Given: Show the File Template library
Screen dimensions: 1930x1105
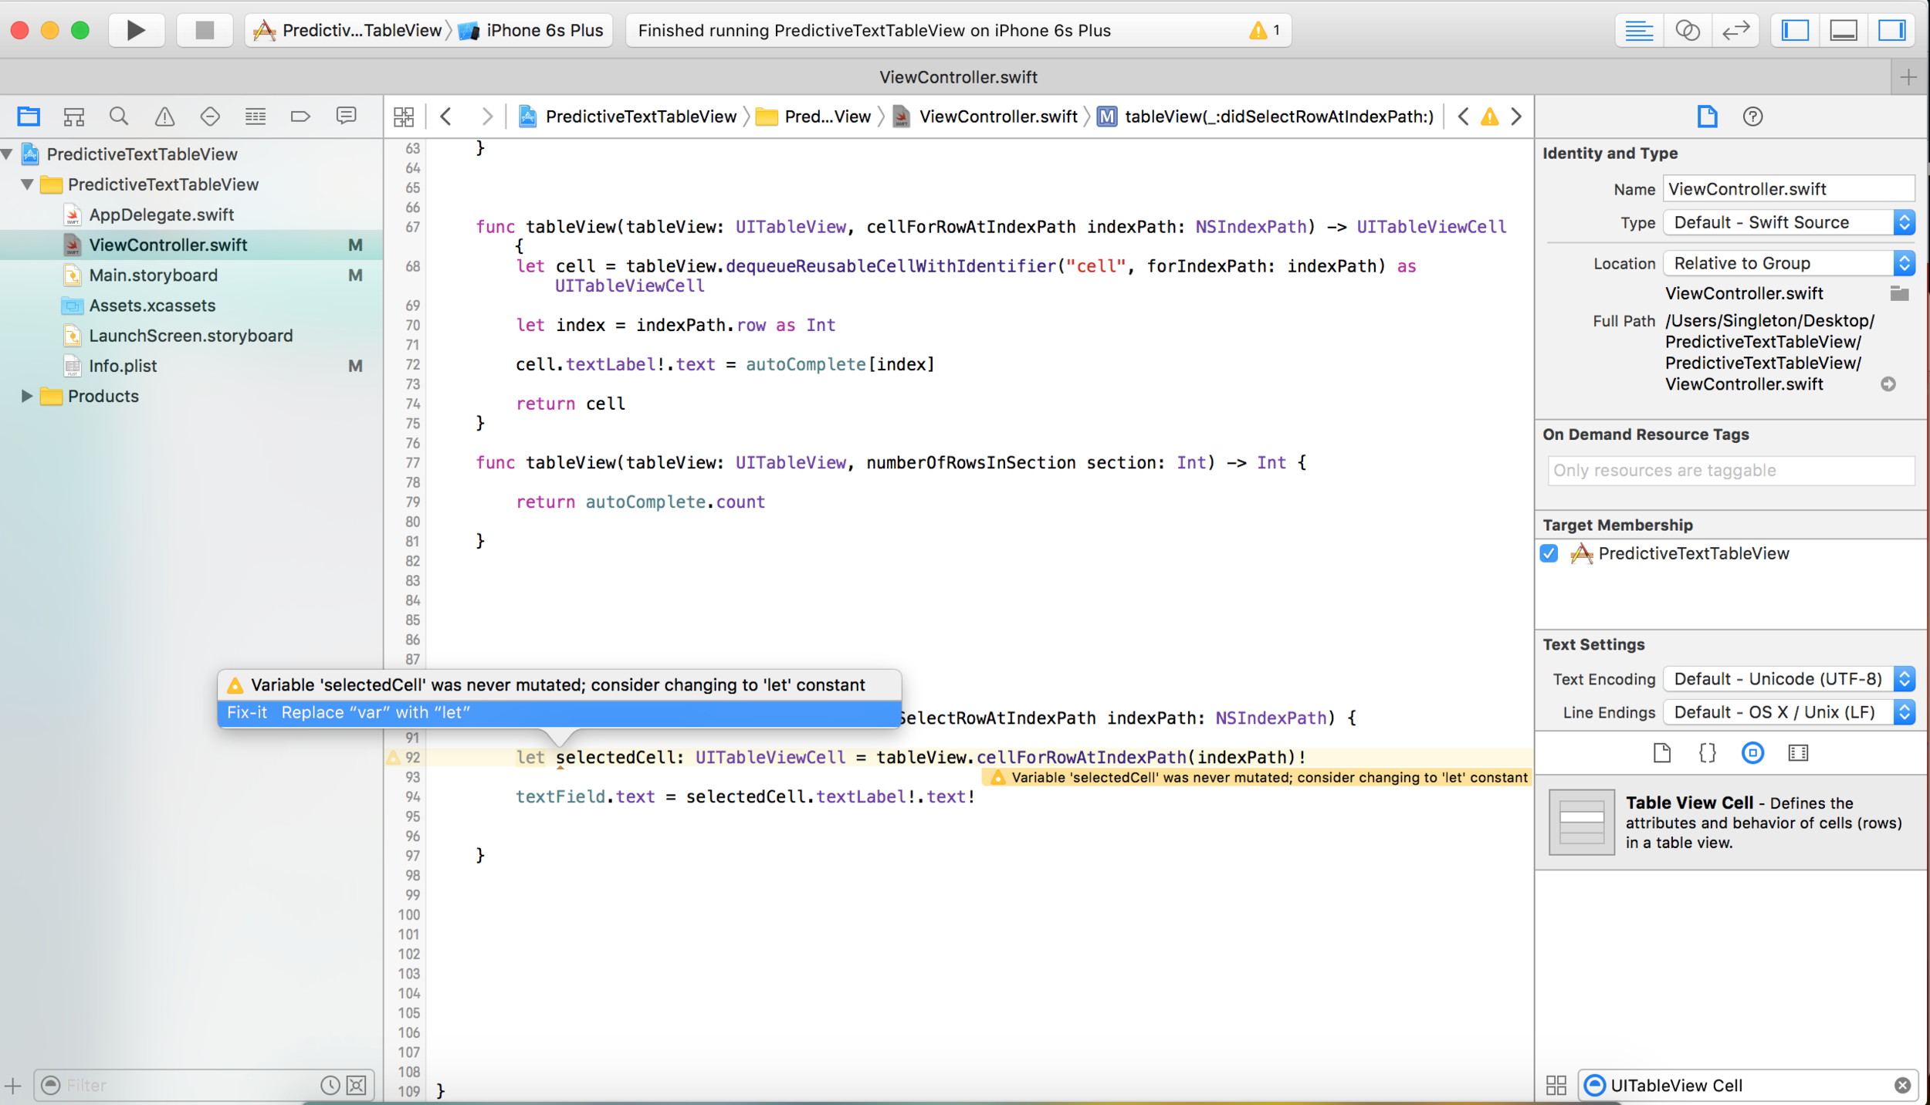Looking at the screenshot, I should [x=1661, y=753].
